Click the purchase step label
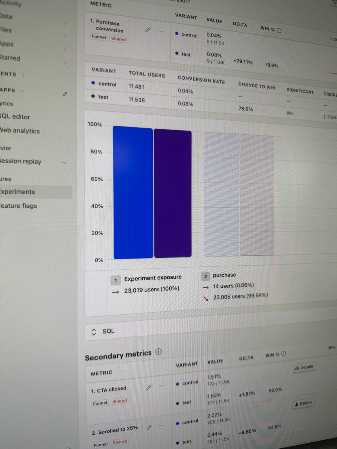Screen dimensions: 337x449 coord(225,275)
